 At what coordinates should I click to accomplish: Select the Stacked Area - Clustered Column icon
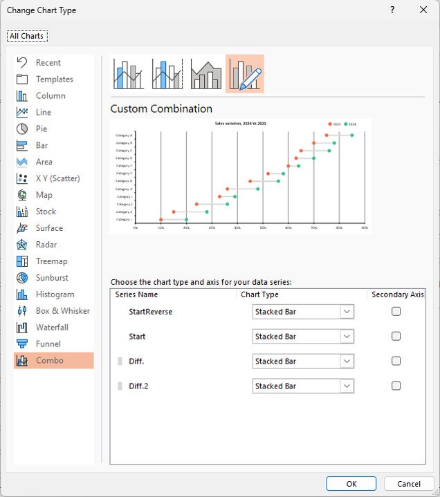coord(206,74)
